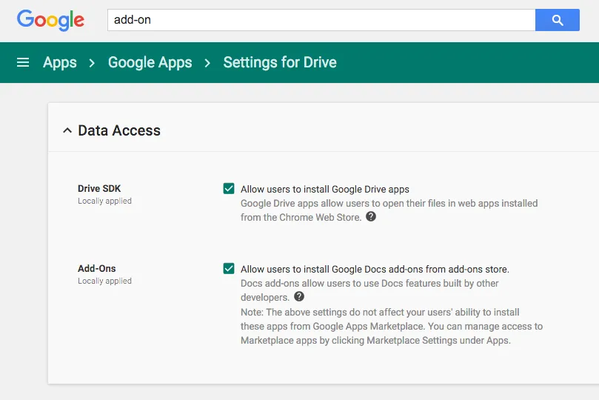
Task: Click Locally applied under Drive SDK
Action: 104,201
